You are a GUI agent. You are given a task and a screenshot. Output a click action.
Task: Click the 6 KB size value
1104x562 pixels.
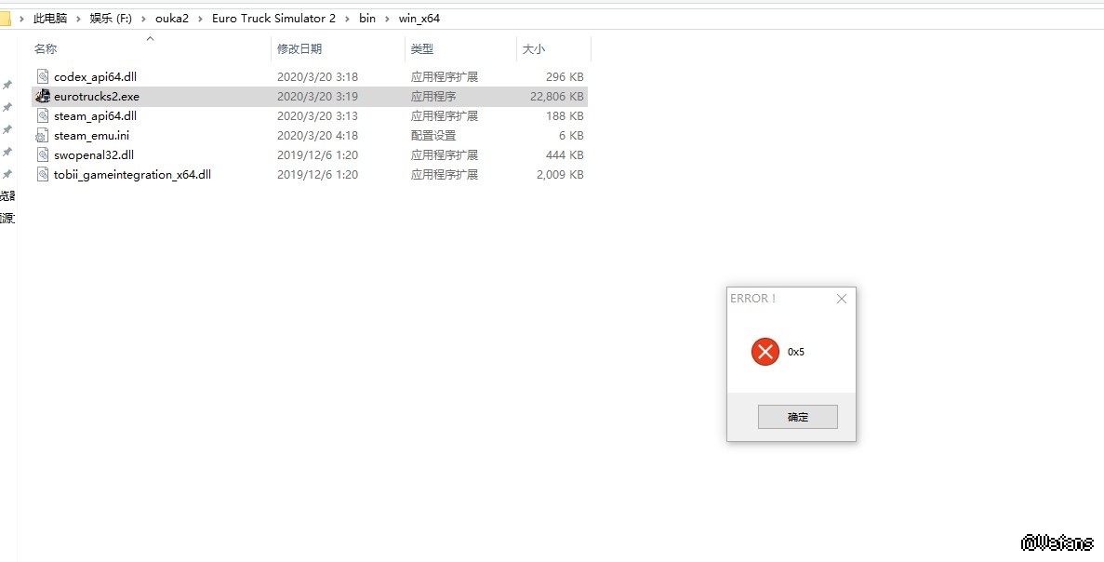click(572, 136)
